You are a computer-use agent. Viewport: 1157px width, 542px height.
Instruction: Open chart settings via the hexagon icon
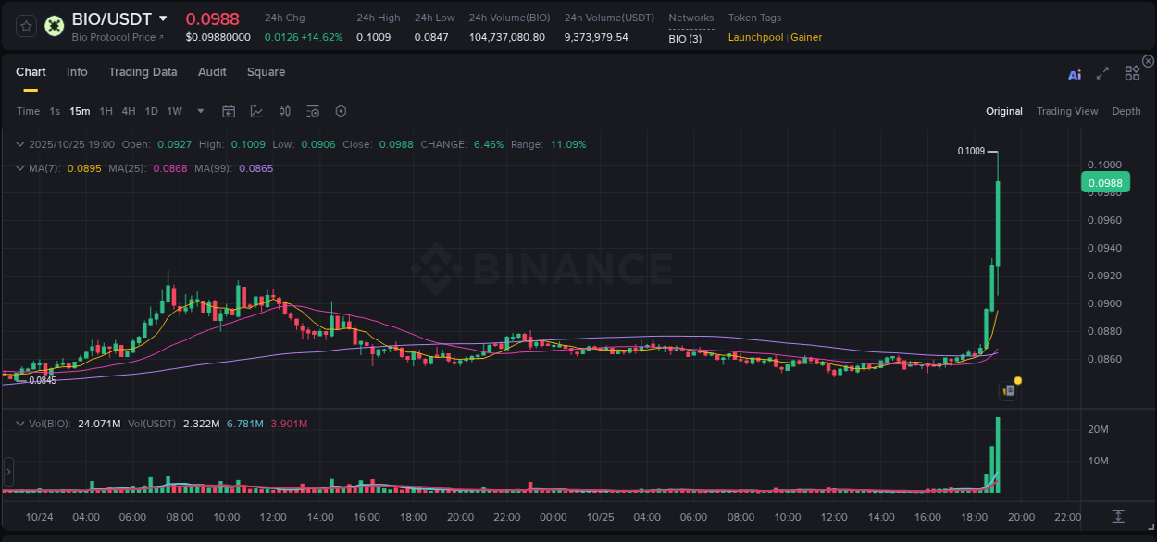(x=341, y=111)
